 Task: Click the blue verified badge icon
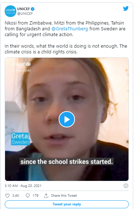point(33,9)
